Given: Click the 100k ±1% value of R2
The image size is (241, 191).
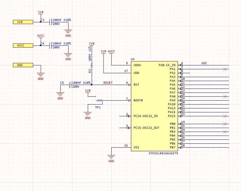Looking at the screenshot, I should 90,54.
